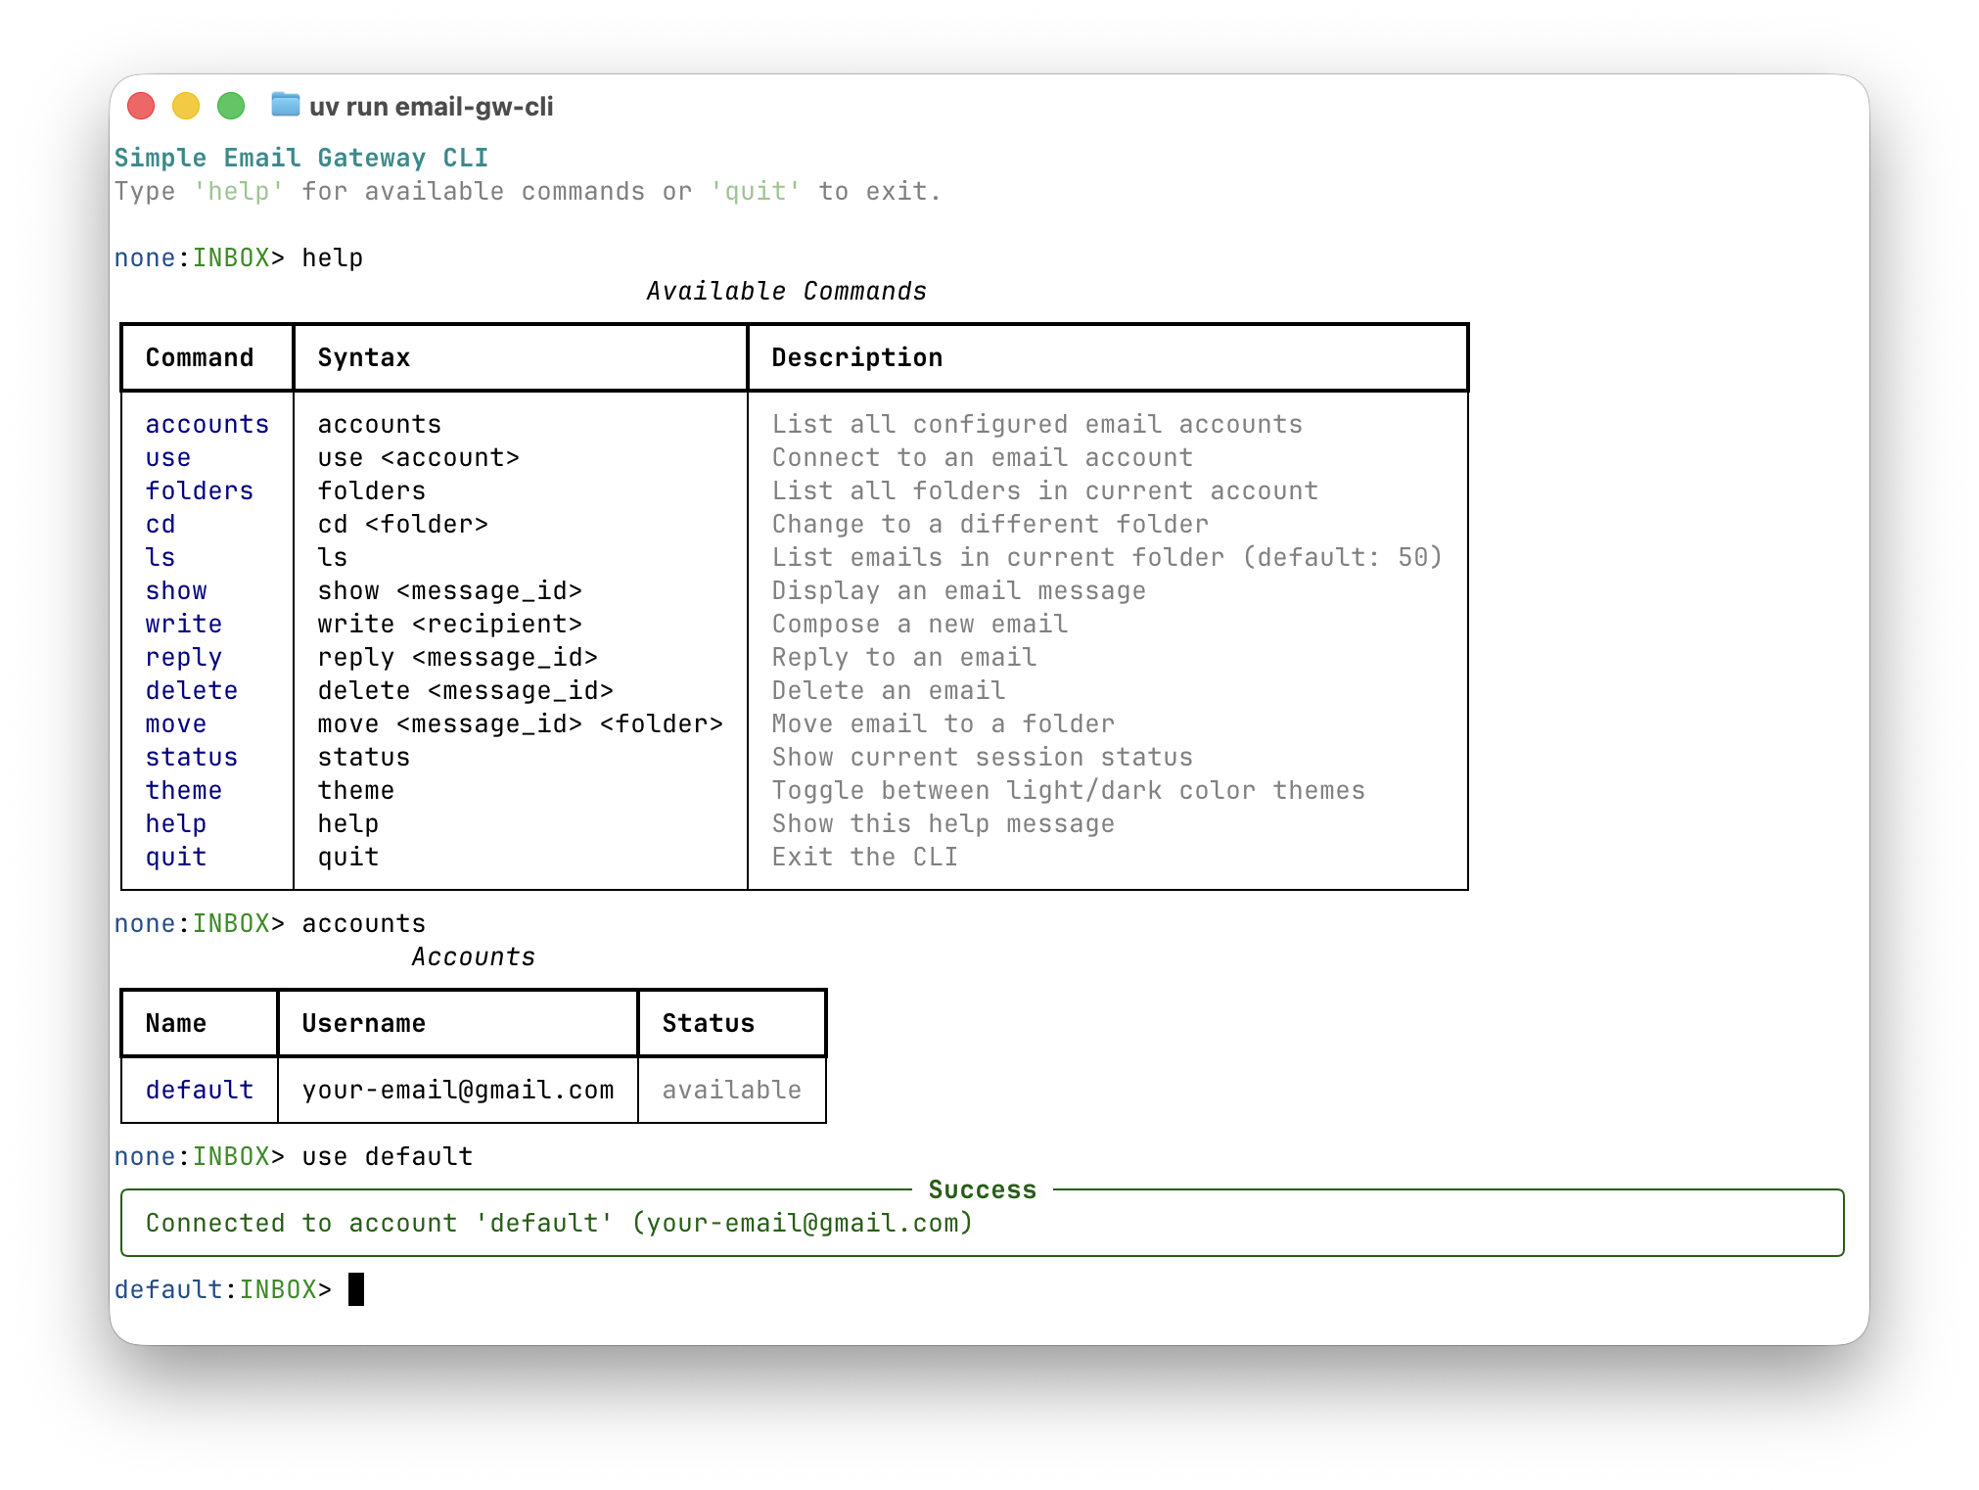Click the 'Name' header in Accounts table
The image size is (1979, 1490).
point(176,1023)
